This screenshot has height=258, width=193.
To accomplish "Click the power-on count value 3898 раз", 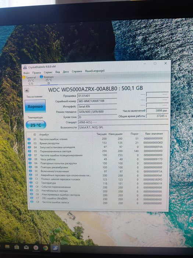I will (157, 111).
